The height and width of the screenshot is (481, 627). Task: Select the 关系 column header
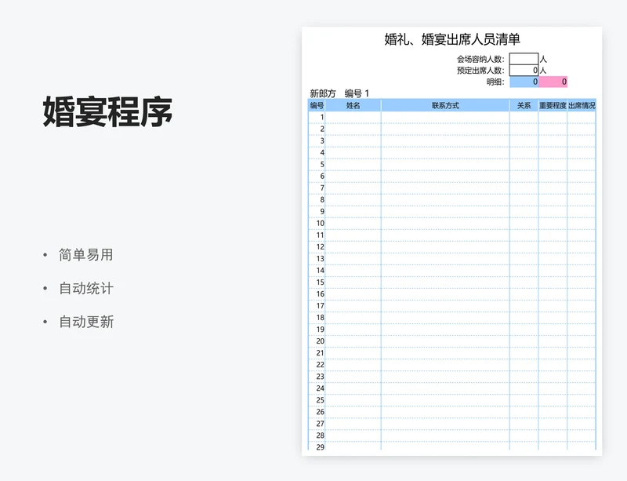[x=524, y=105]
